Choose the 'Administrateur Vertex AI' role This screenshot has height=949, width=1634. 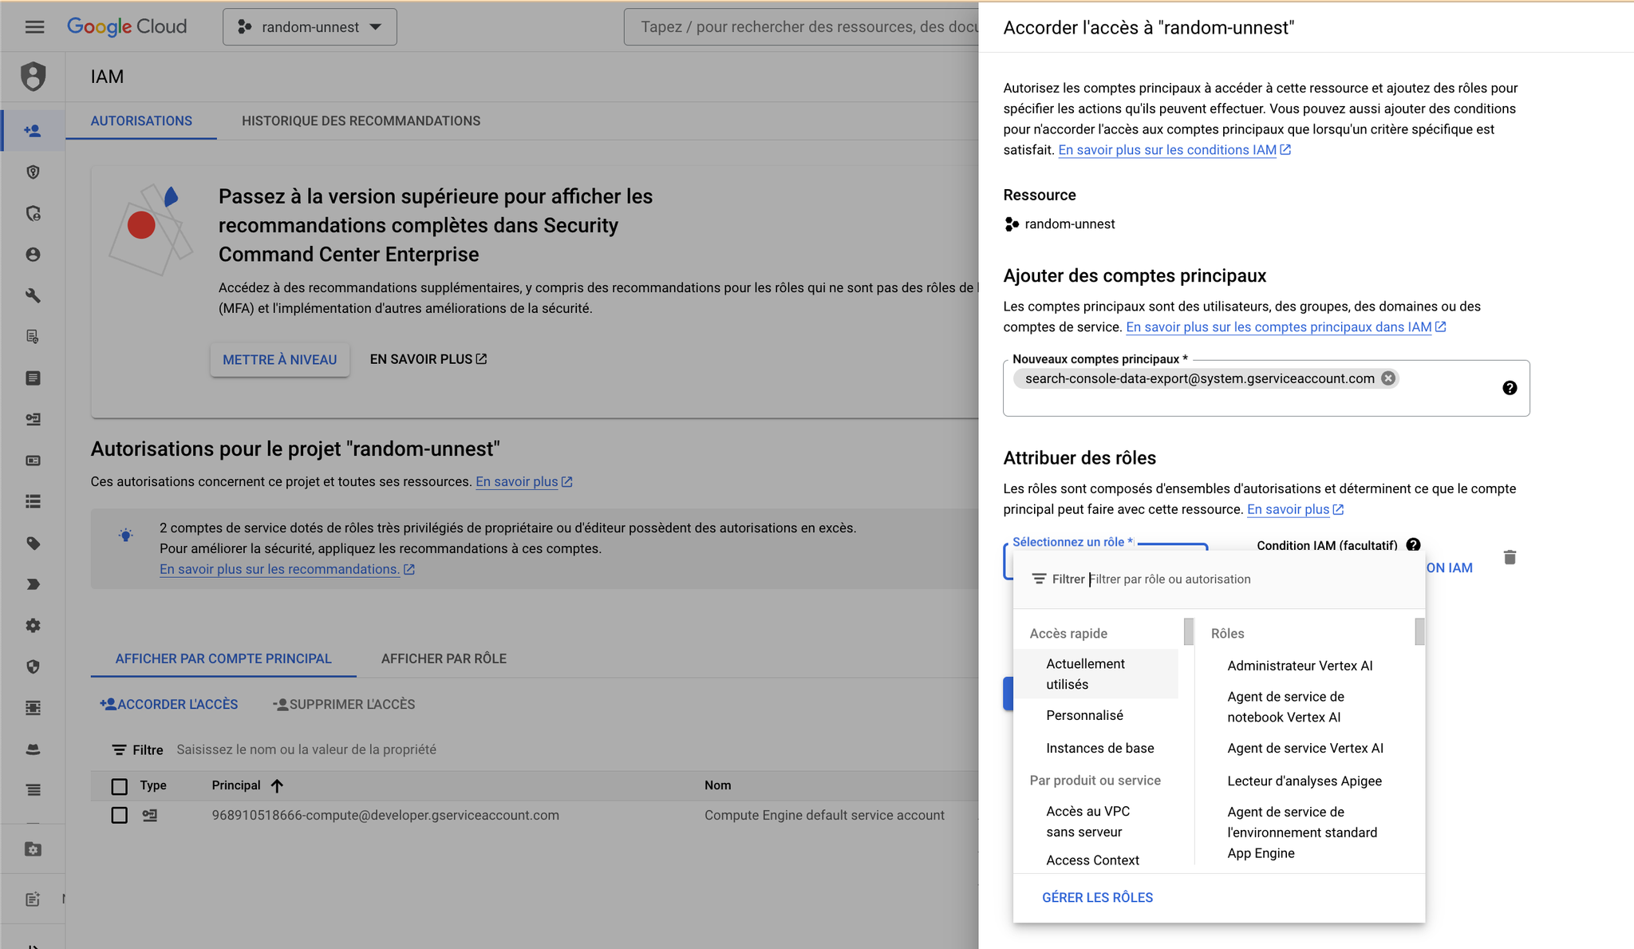(1300, 666)
